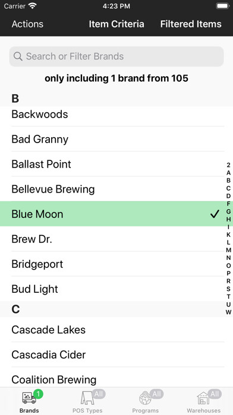
Task: Jump to letter A in index
Action: click(228, 173)
